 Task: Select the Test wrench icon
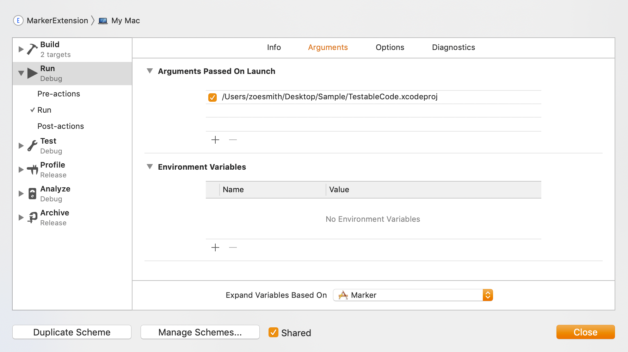click(x=32, y=145)
